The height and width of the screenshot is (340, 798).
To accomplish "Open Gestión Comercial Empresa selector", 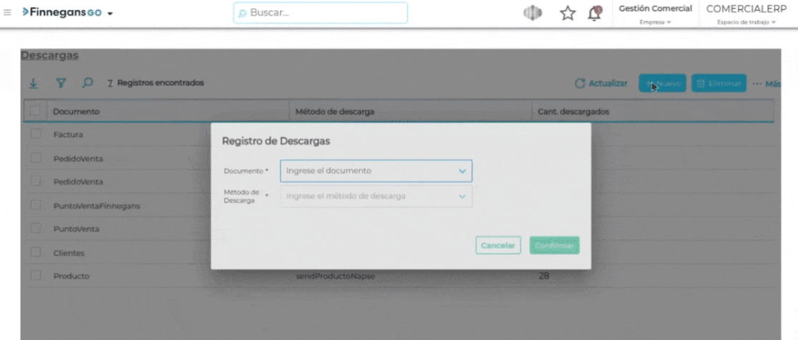I will coord(655,14).
